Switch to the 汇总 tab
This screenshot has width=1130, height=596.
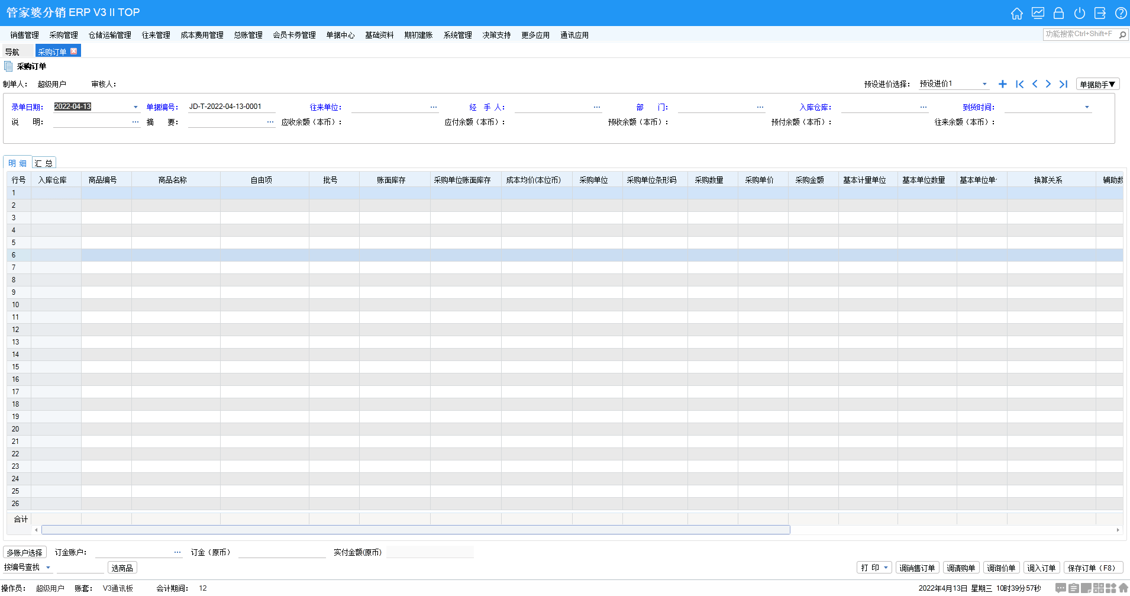(43, 163)
